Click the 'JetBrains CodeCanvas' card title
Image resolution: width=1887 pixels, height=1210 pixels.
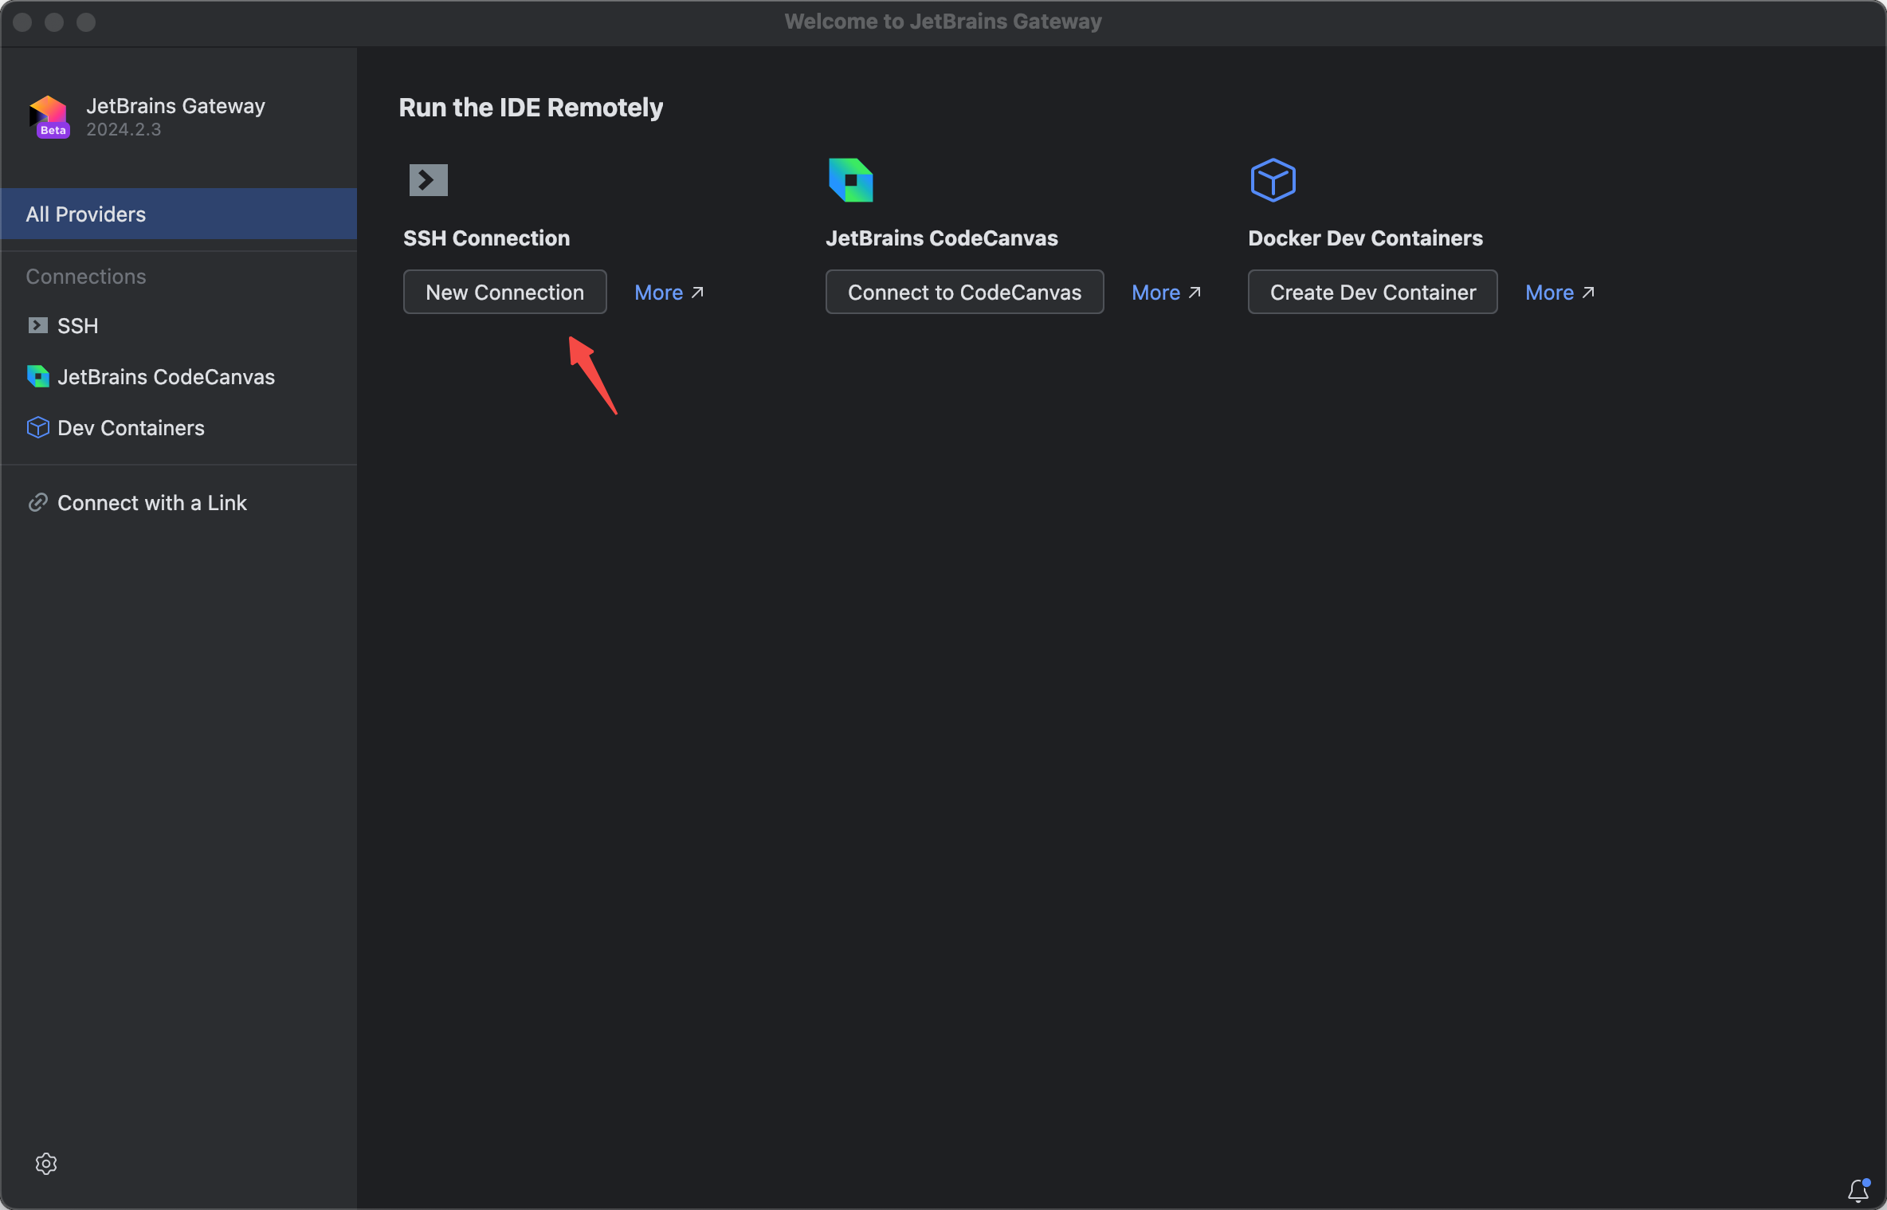942,238
